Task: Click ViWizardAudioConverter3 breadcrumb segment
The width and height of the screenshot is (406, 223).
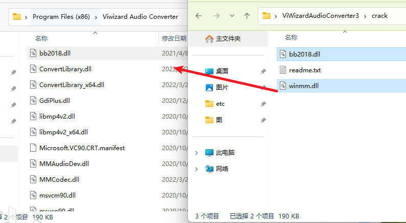Action: coord(321,16)
